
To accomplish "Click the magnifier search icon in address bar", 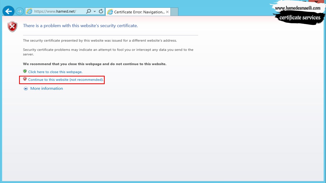I will (89, 11).
